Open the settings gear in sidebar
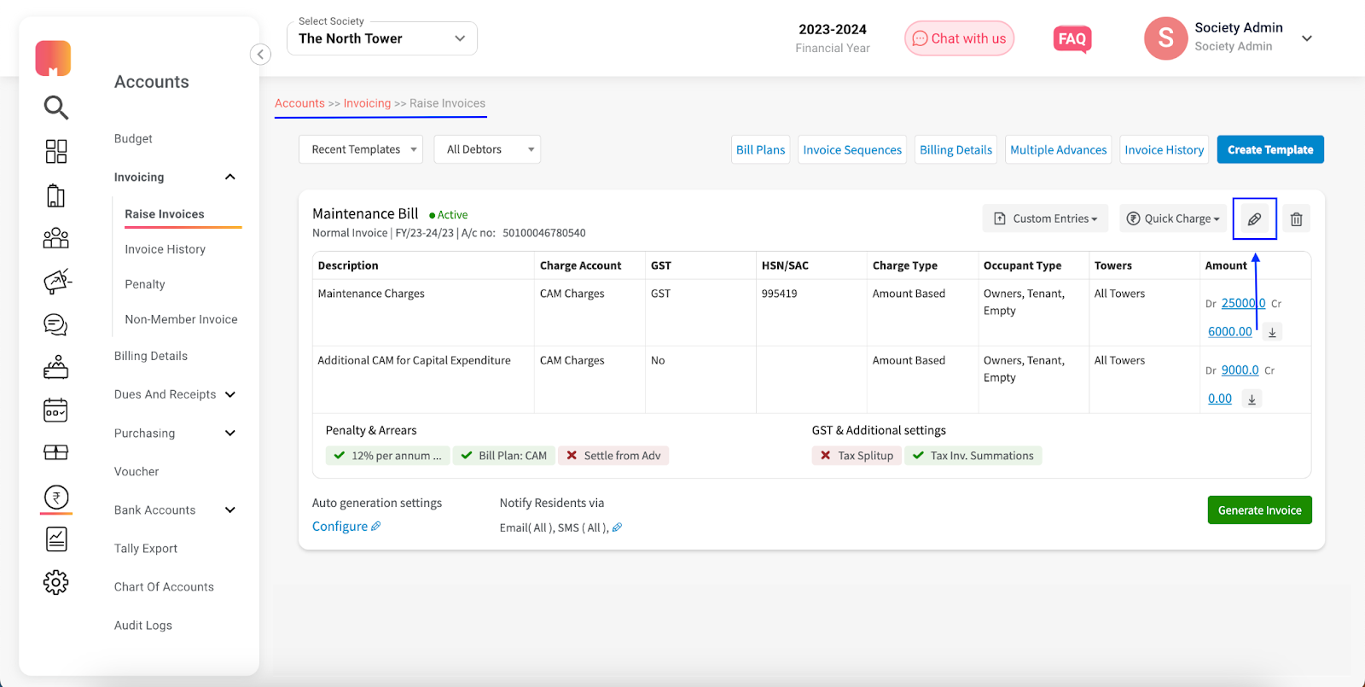The height and width of the screenshot is (687, 1365). 56,583
